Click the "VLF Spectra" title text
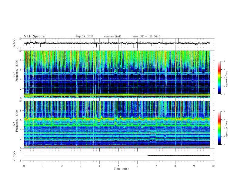Screen dimensions: 240x186 click(34, 36)
